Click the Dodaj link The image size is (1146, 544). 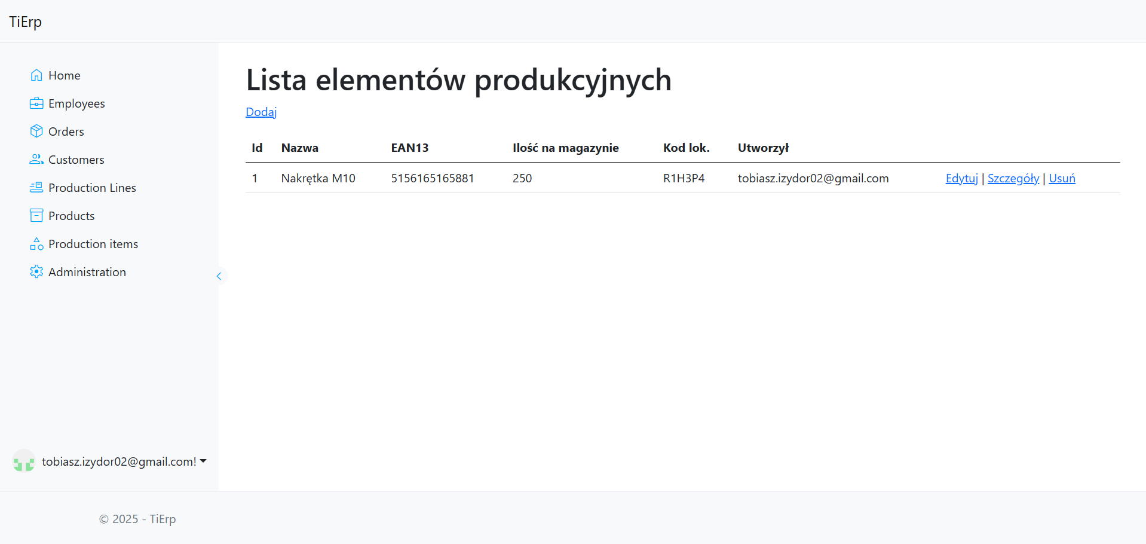261,112
